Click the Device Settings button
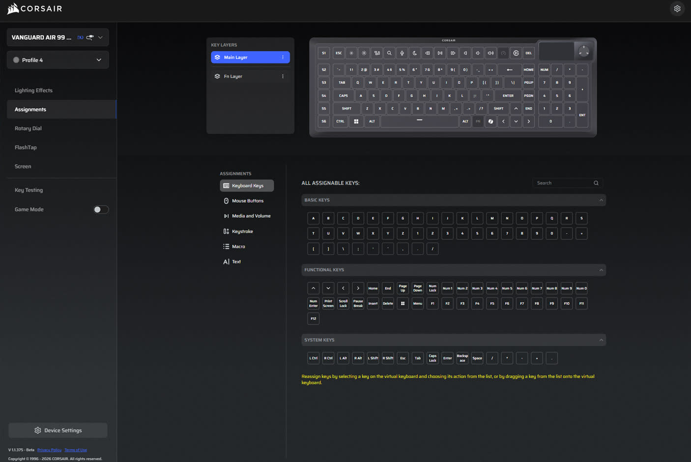Screen dimensions: 691x462 point(58,431)
